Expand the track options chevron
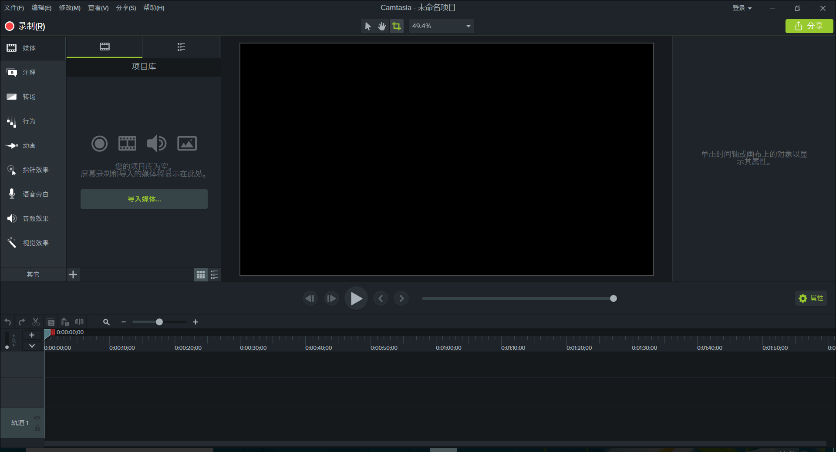The width and height of the screenshot is (836, 452). (31, 346)
